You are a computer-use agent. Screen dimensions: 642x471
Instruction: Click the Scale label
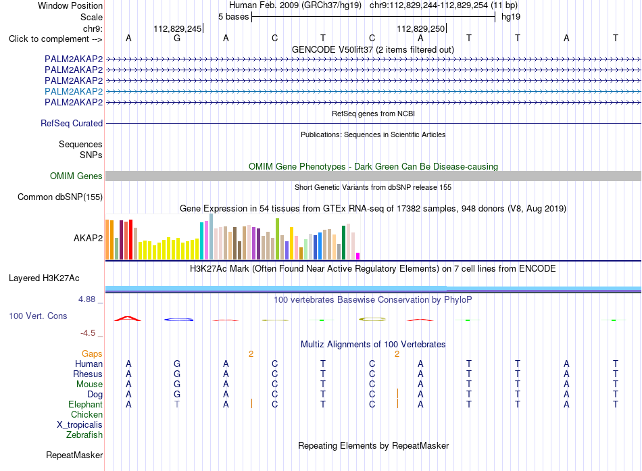tap(91, 17)
